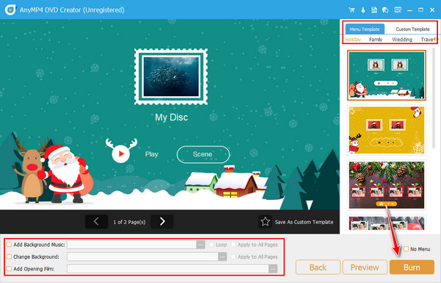Click the Scene button in menu
Image resolution: width=441 pixels, height=283 pixels.
pyautogui.click(x=203, y=154)
